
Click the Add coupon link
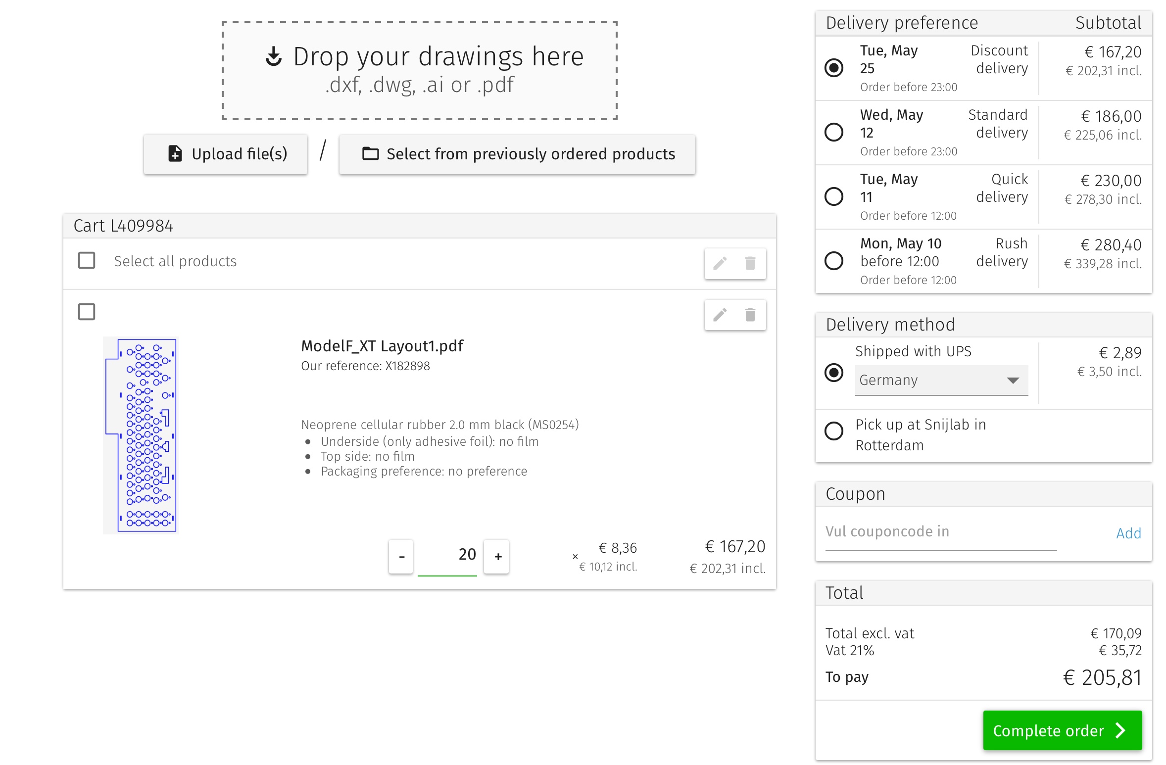1128,533
